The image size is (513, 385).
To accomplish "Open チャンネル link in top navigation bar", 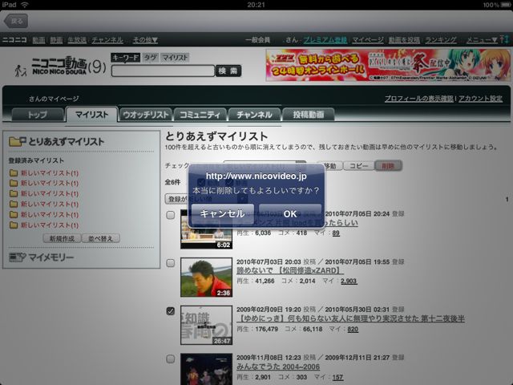I will [x=107, y=40].
